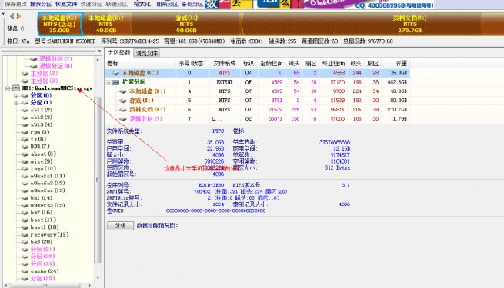The image size is (504, 288).
Task: Click the drive icon beside DDR(7)
Action: (25, 147)
